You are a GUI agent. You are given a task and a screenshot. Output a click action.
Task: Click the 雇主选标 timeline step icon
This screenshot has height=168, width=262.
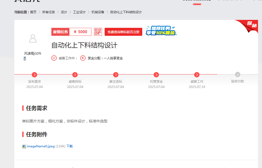tap(116, 74)
